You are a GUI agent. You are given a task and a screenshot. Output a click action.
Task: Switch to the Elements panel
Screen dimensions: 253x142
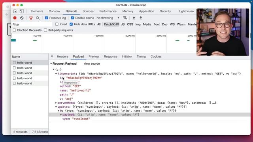coord(37,11)
